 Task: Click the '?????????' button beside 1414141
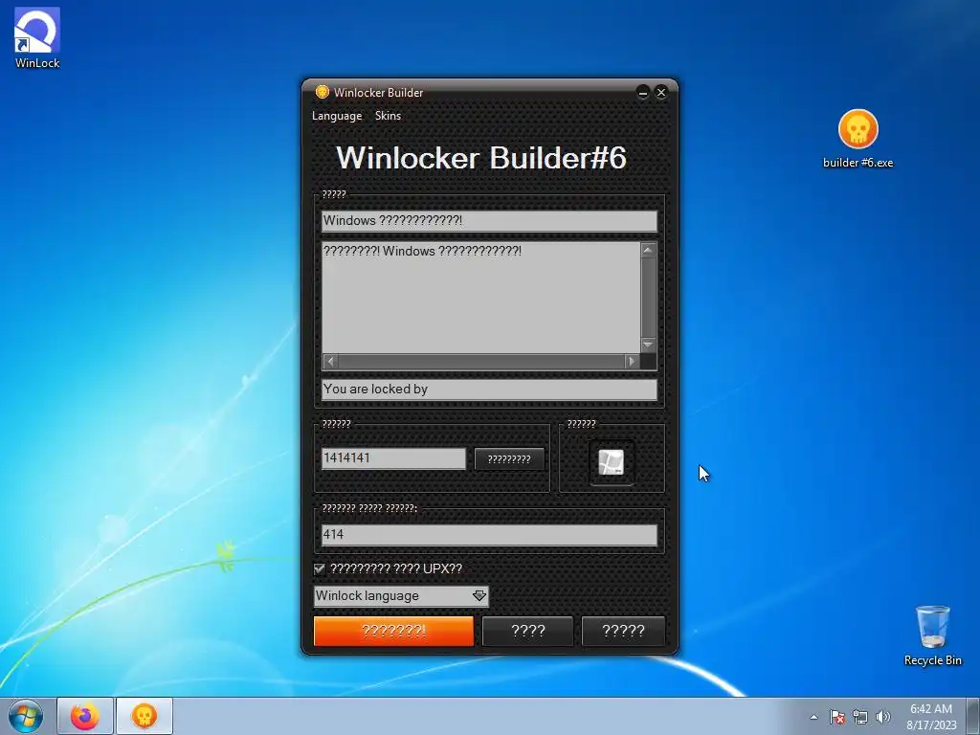[509, 458]
